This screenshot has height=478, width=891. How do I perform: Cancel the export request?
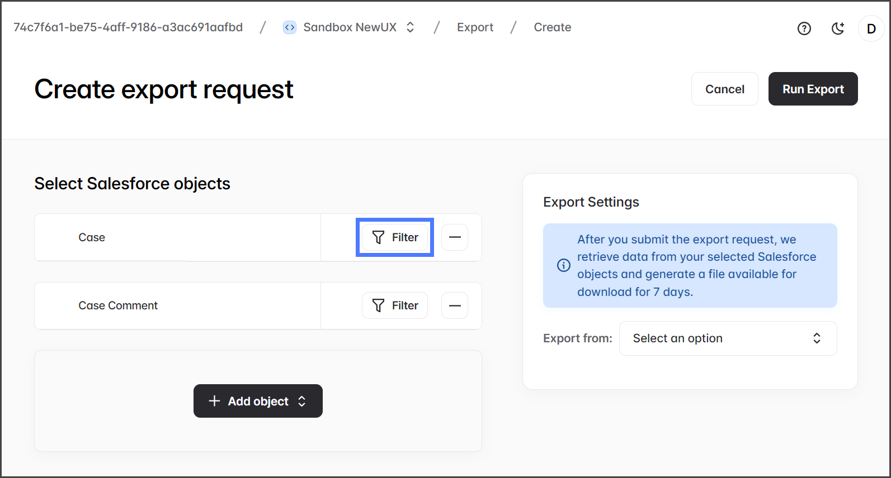[x=724, y=89]
